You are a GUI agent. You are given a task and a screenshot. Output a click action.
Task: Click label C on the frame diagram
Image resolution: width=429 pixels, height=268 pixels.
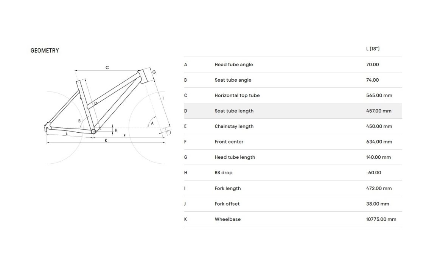[x=107, y=68]
